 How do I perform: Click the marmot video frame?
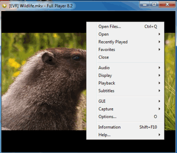click(44, 82)
